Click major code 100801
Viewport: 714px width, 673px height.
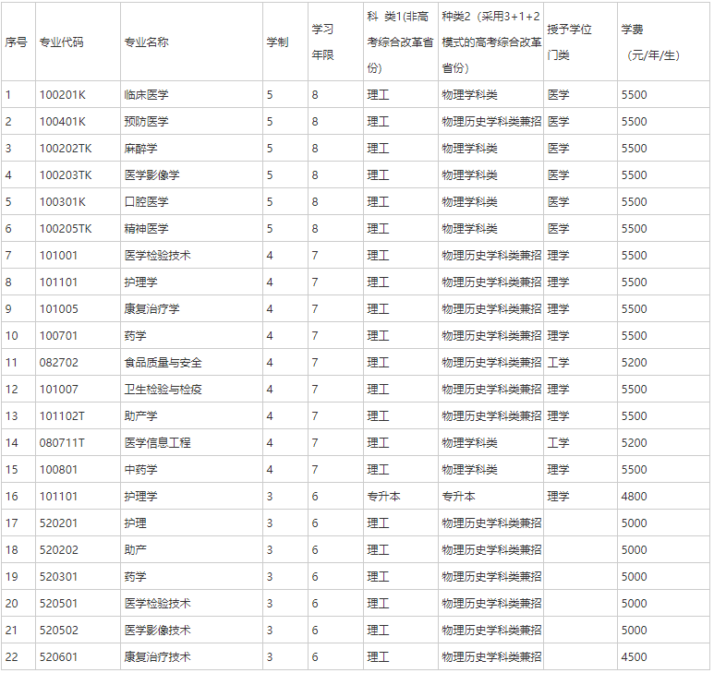tap(58, 470)
